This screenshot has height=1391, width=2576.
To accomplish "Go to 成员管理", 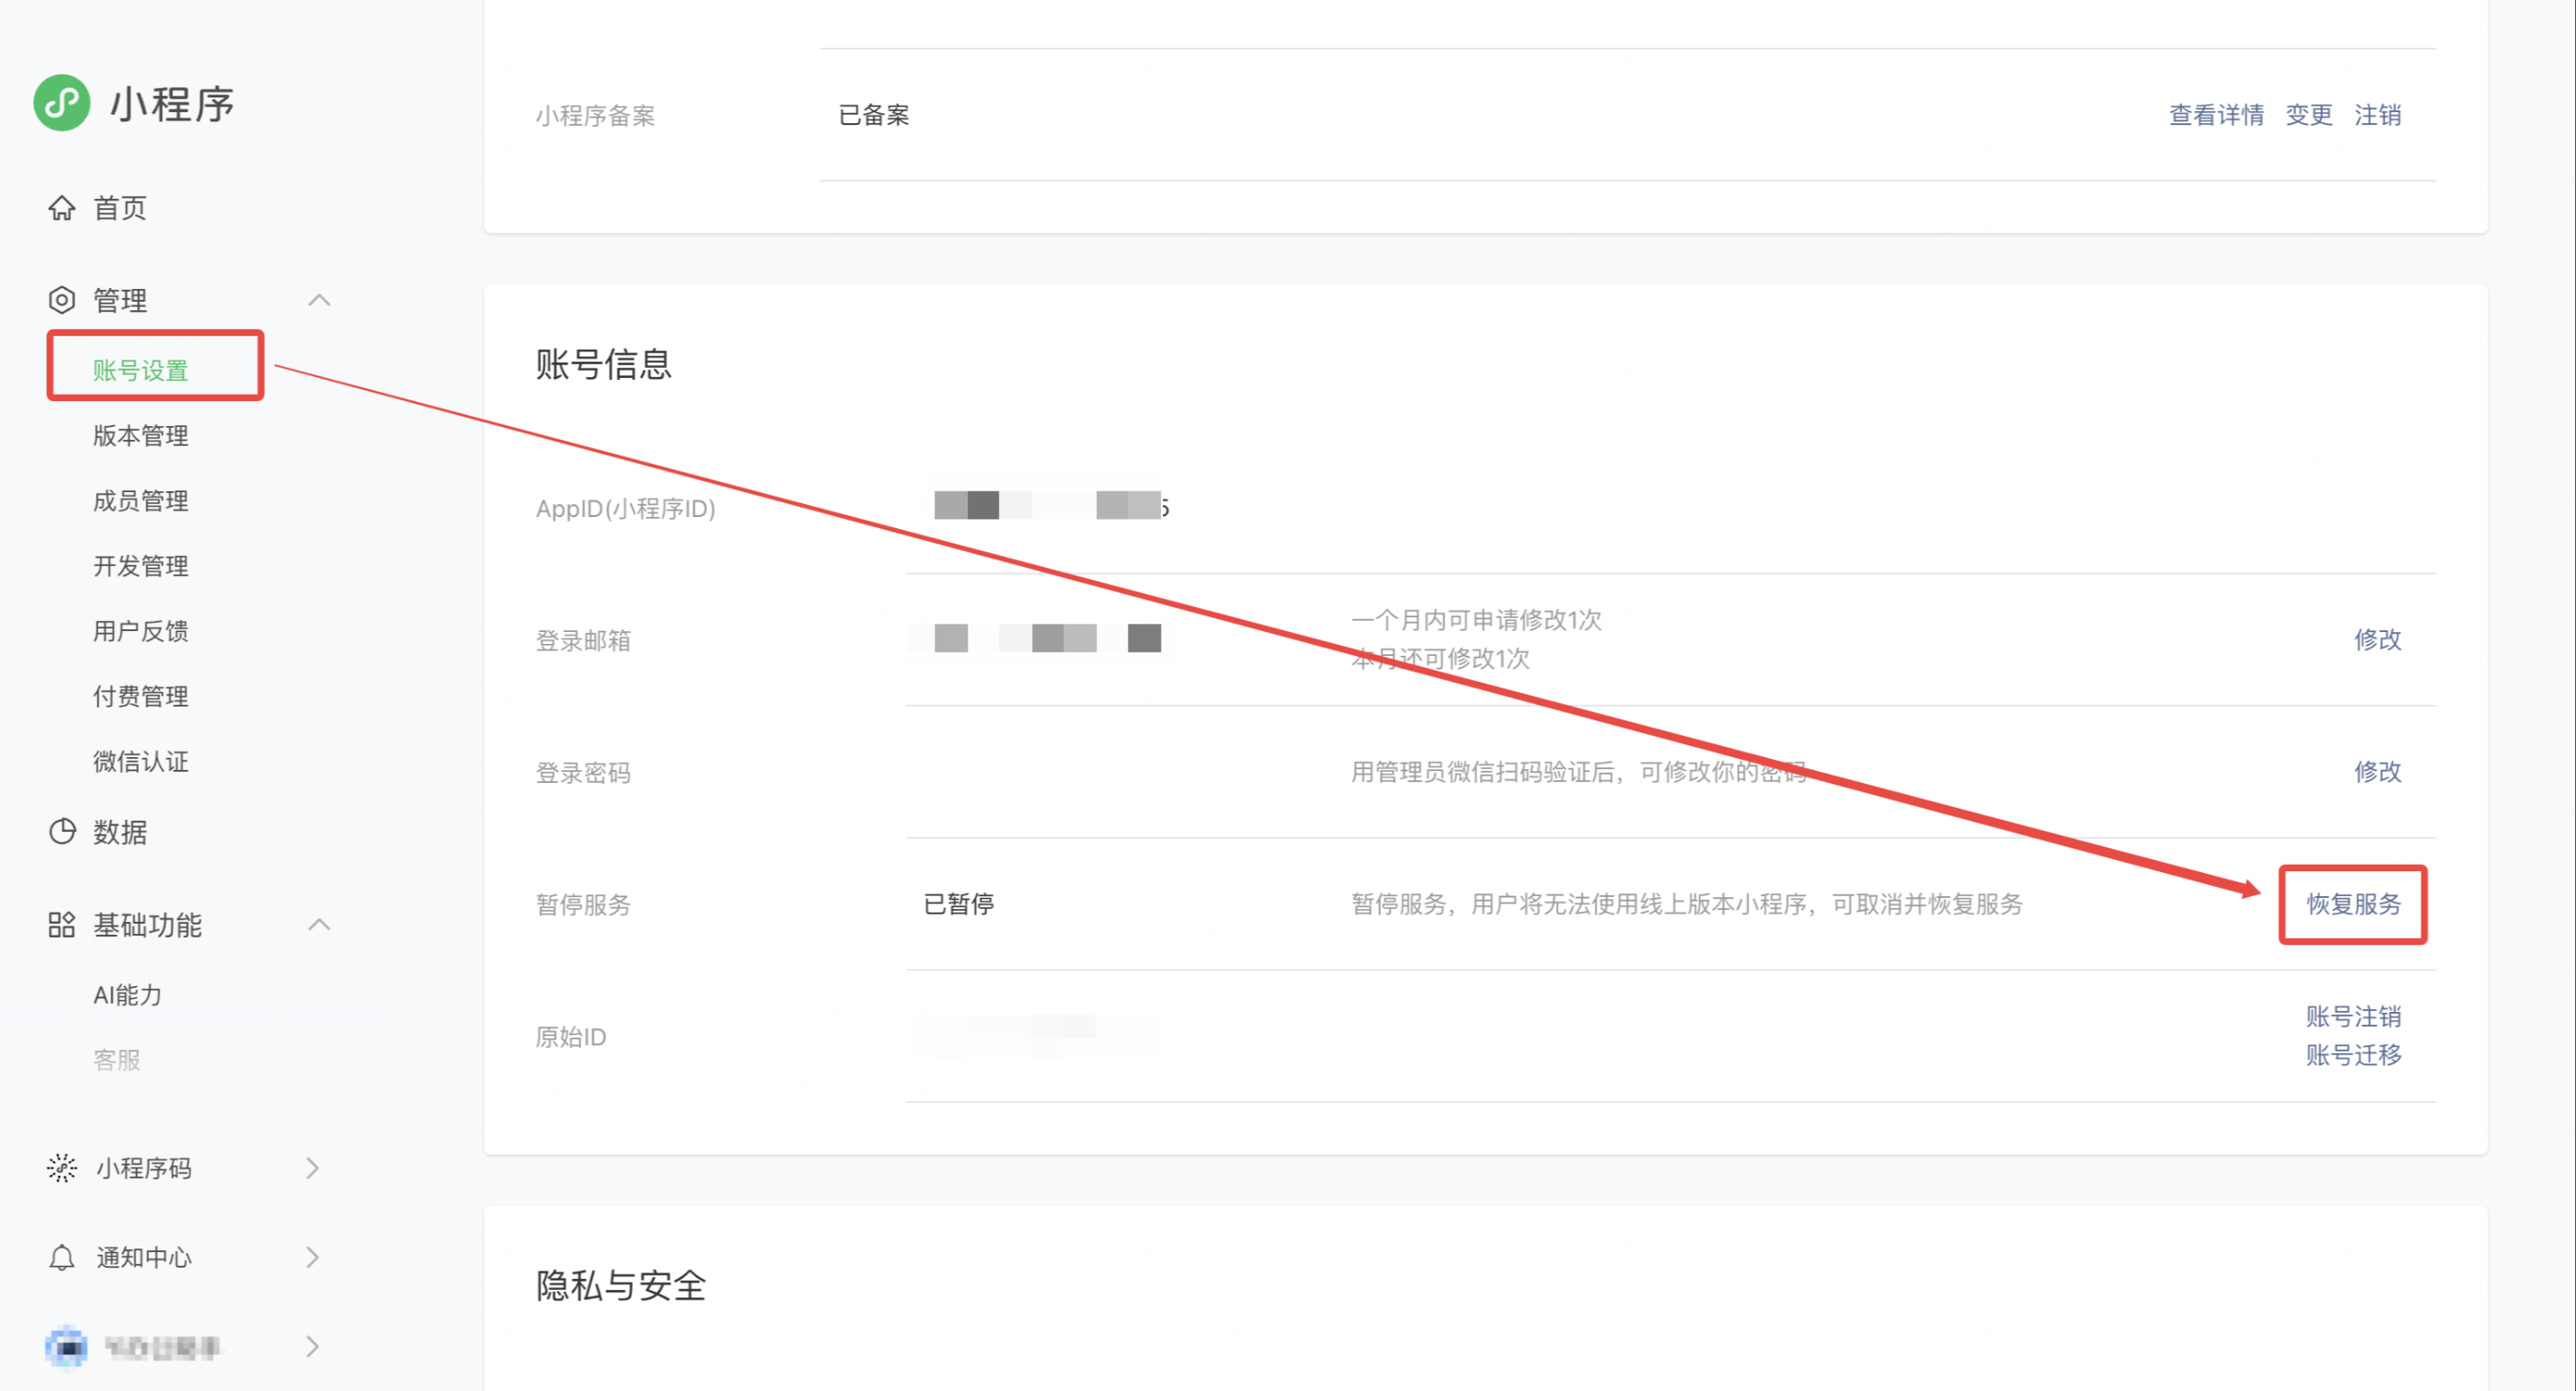I will coord(141,500).
